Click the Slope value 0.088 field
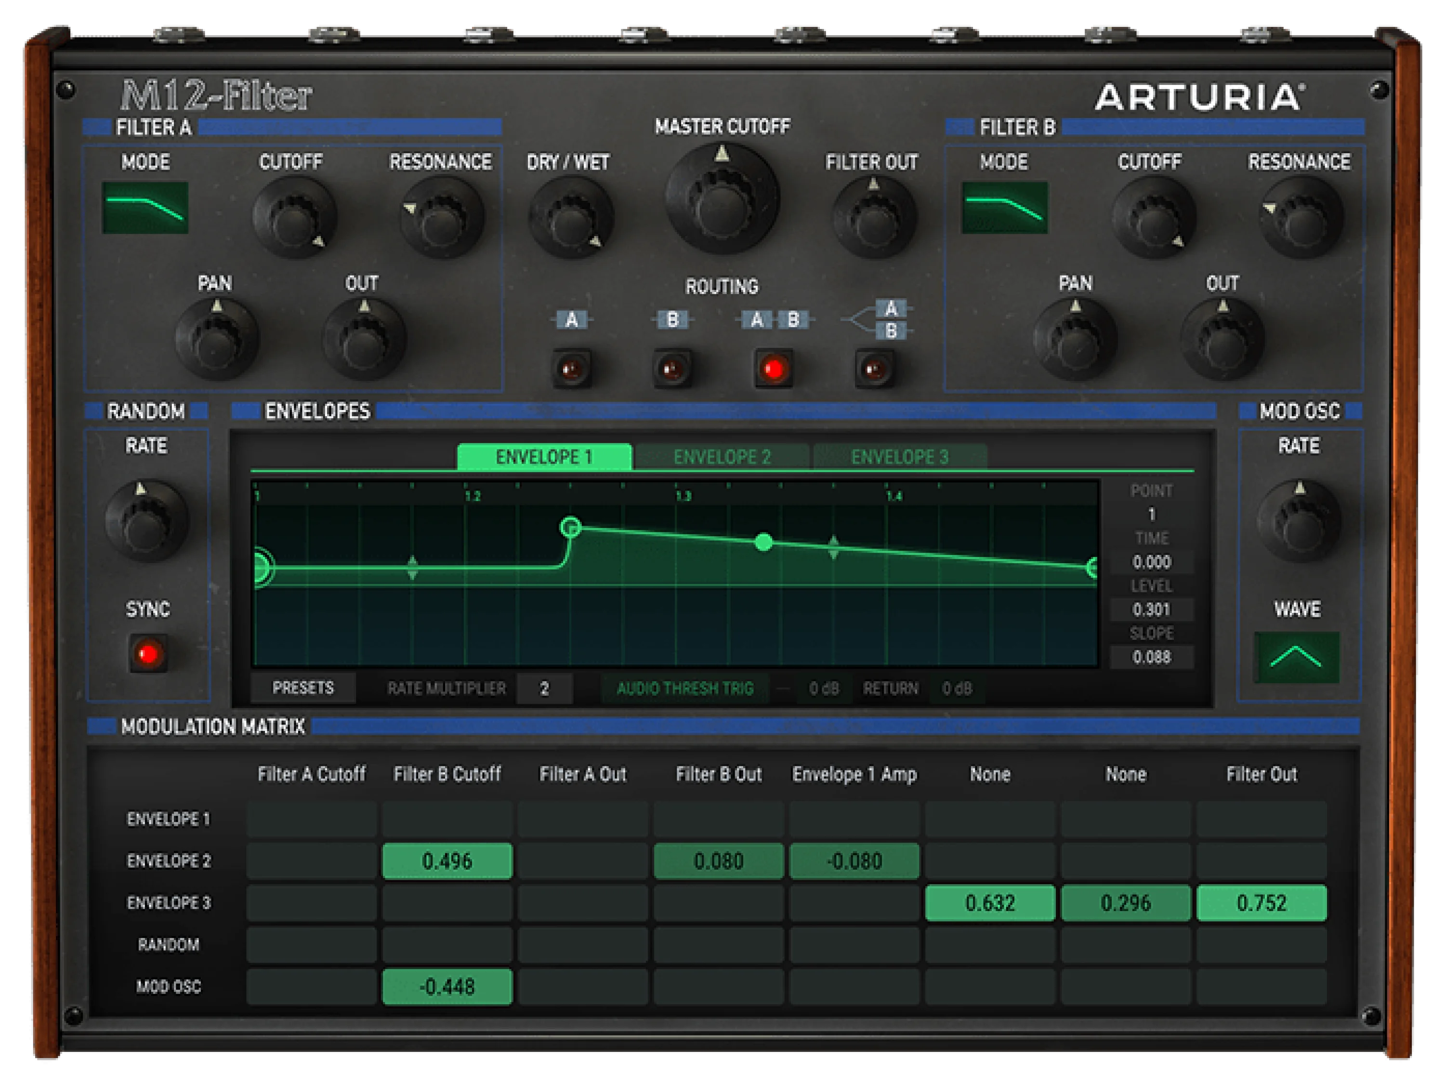The image size is (1445, 1085). (x=1152, y=657)
